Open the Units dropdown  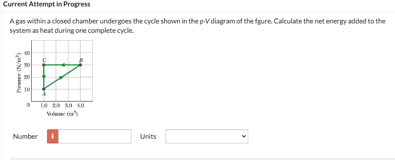(x=207, y=137)
